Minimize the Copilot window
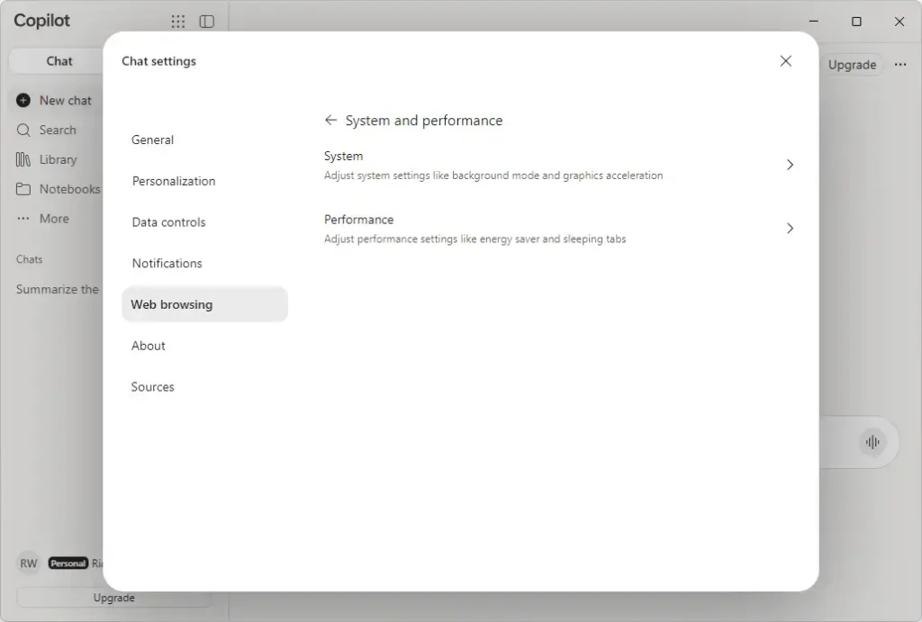The image size is (922, 622). coord(814,22)
